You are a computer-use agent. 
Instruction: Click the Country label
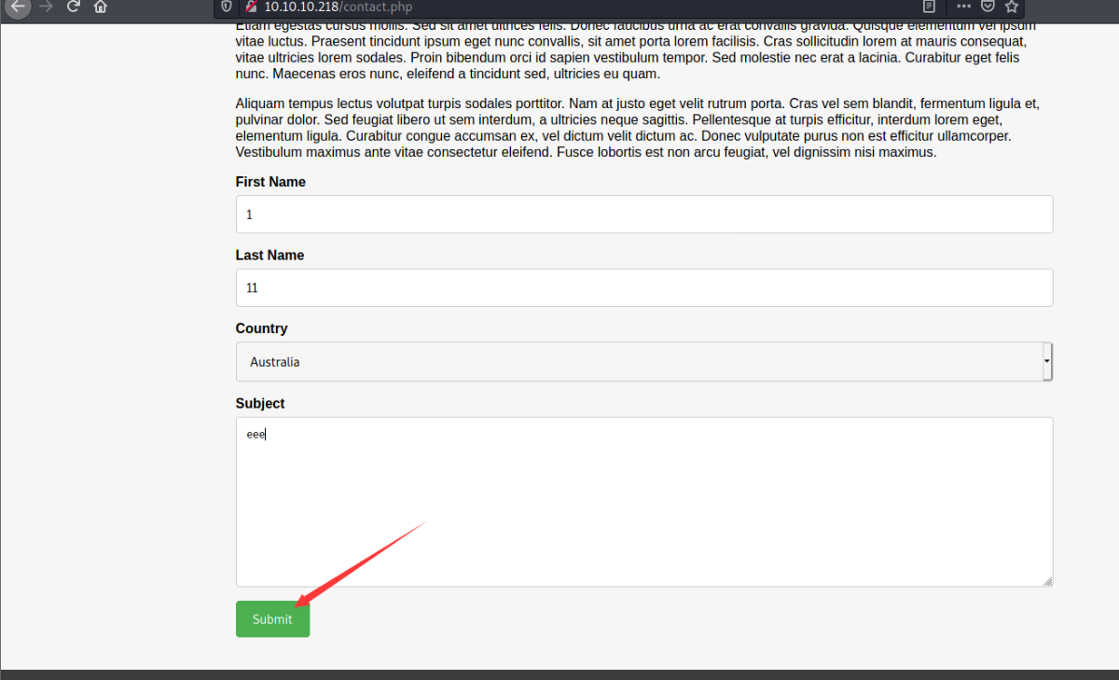tap(261, 328)
